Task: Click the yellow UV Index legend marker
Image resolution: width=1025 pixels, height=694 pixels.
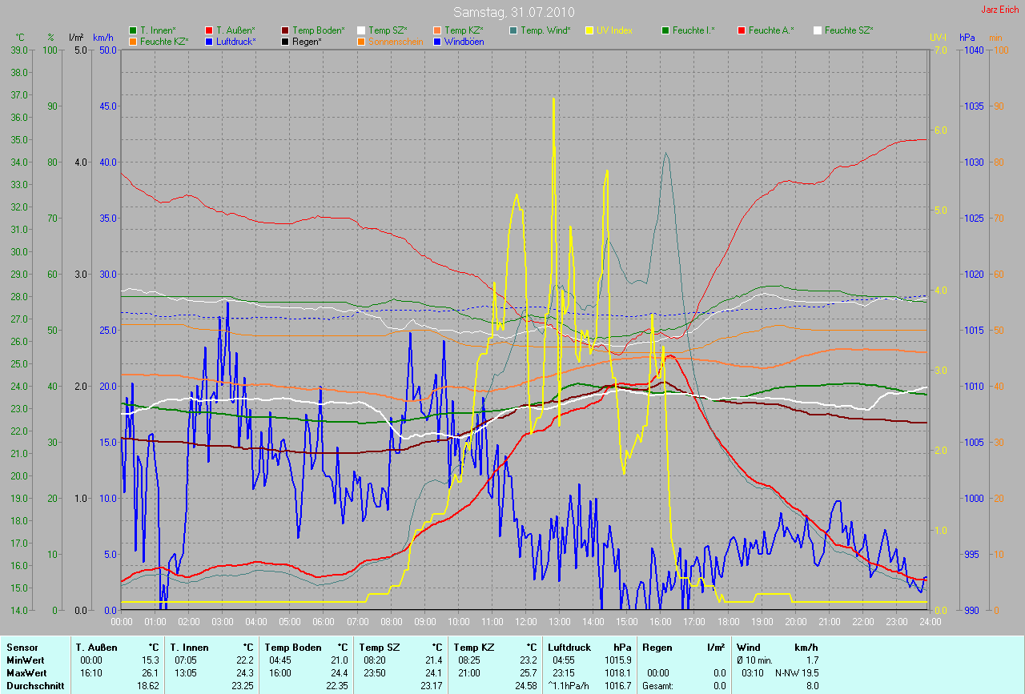Action: pos(589,30)
